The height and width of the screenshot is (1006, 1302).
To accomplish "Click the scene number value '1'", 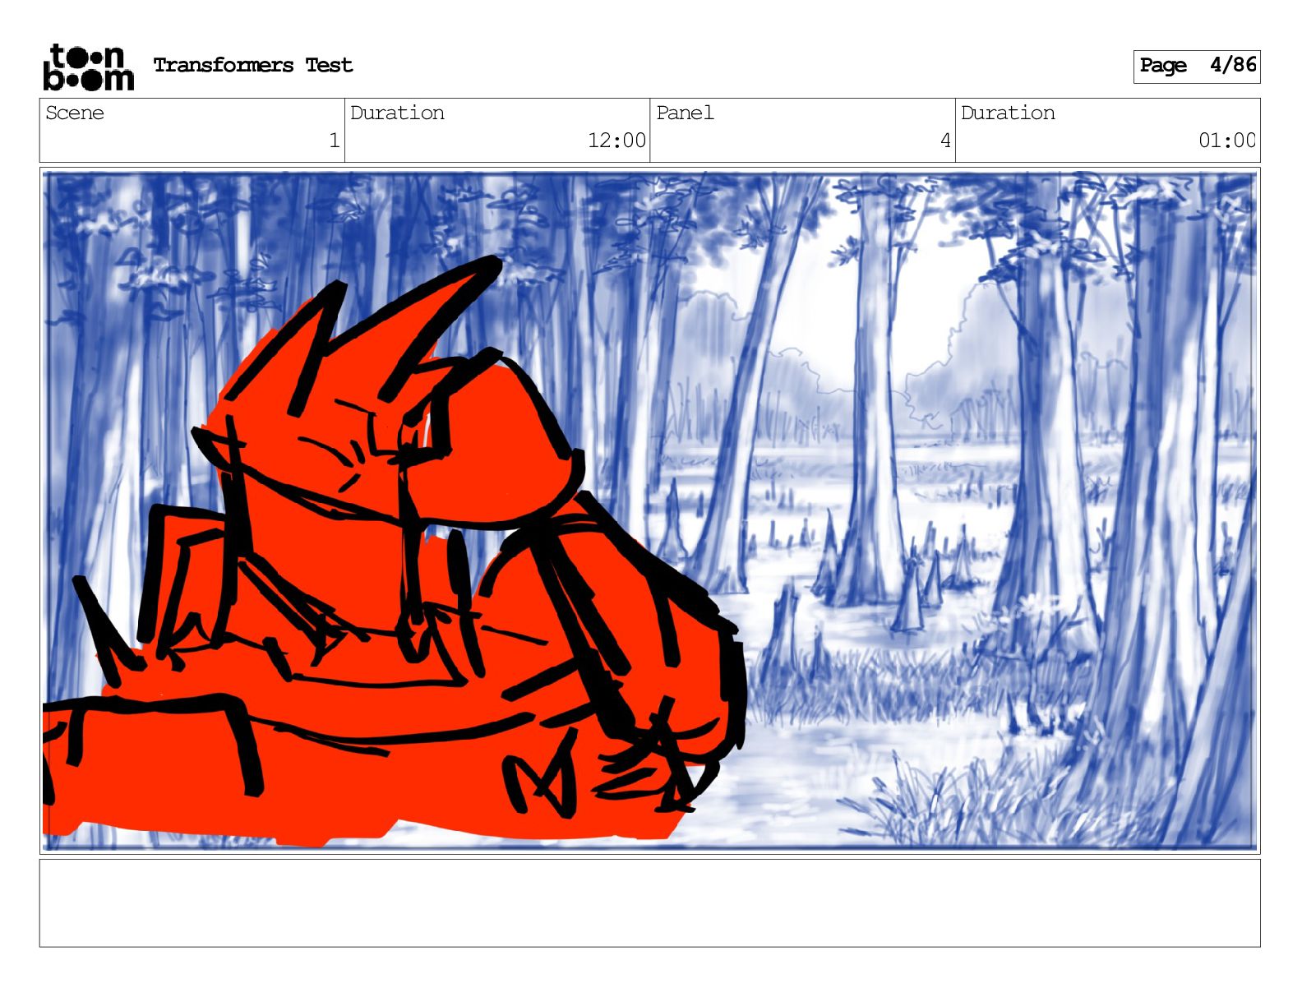I will tap(334, 141).
